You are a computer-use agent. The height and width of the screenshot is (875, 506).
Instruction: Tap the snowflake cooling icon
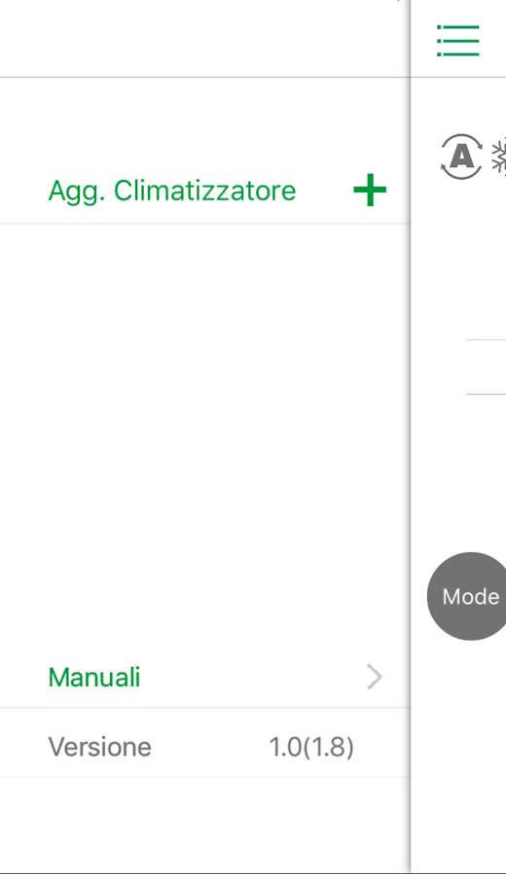[499, 157]
